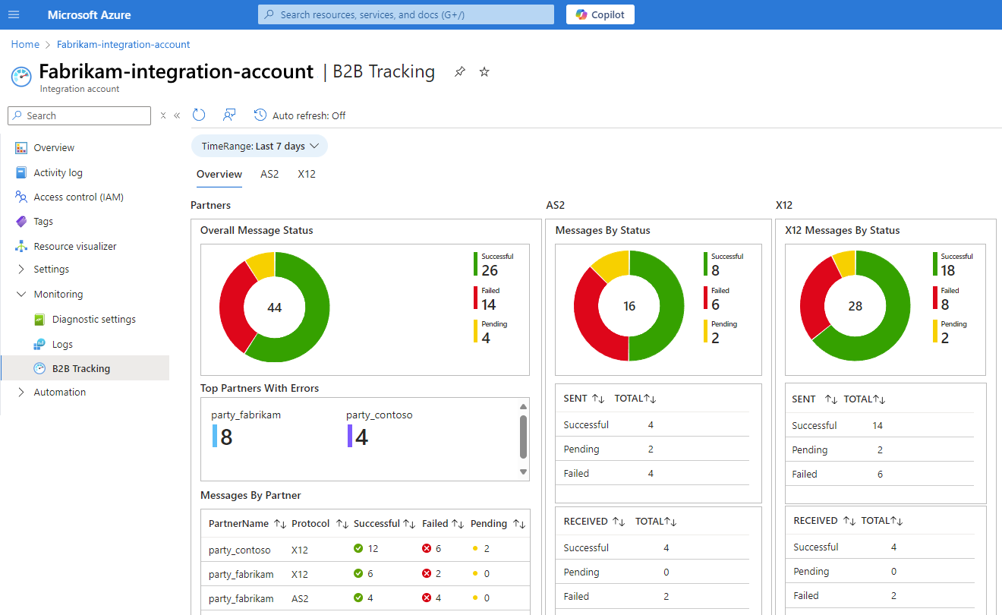Viewport: 1002px width, 615px height.
Task: Click the Copilot button
Action: (x=600, y=14)
